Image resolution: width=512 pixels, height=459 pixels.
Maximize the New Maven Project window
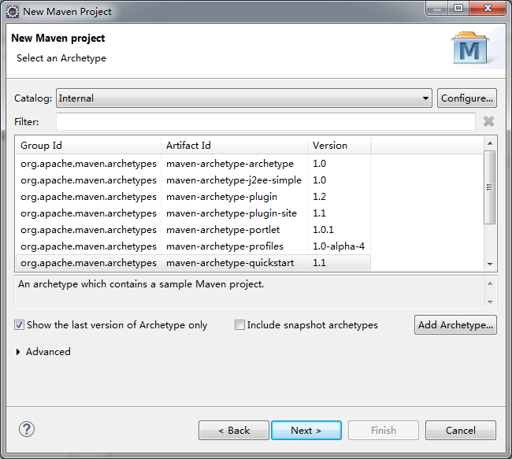click(458, 8)
